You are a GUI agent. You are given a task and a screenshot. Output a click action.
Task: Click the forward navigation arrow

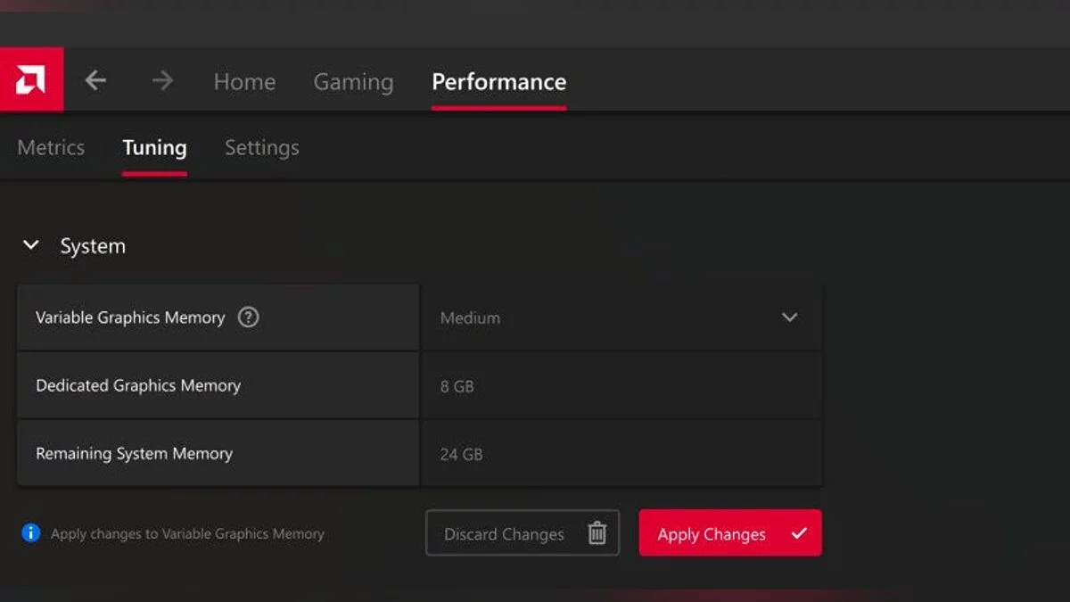pyautogui.click(x=162, y=81)
